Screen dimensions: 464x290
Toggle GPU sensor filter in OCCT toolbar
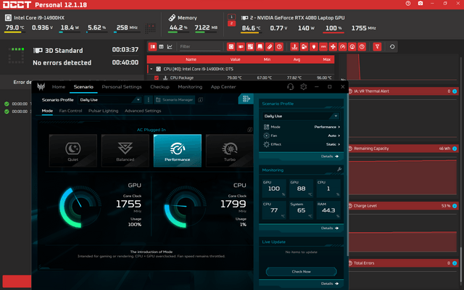[x=241, y=46]
